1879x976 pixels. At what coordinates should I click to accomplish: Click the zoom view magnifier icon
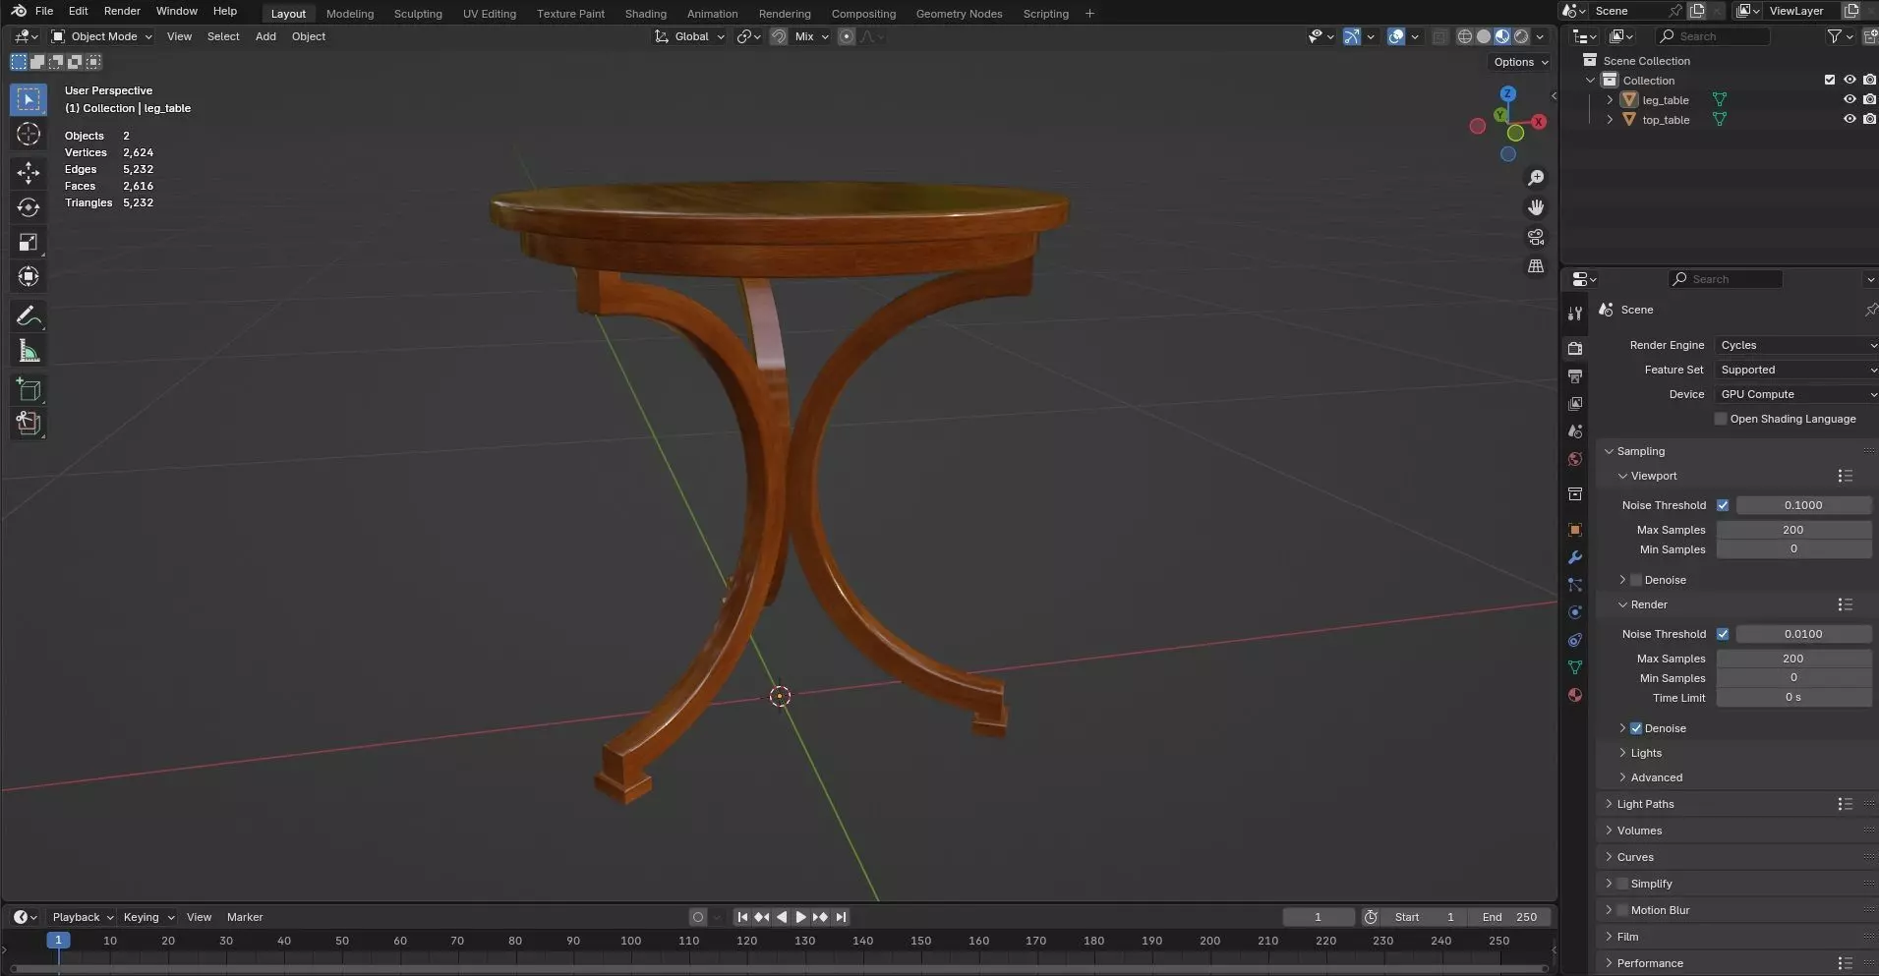1536,178
